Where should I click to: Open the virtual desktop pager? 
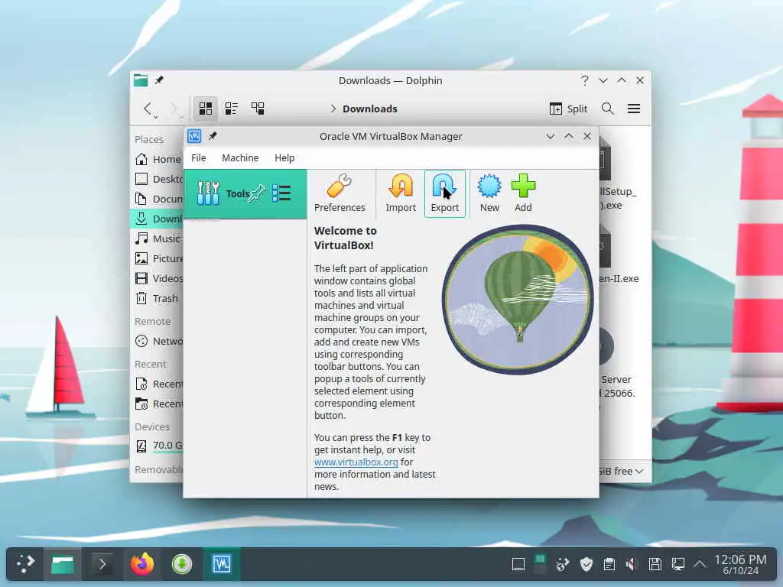tap(540, 565)
